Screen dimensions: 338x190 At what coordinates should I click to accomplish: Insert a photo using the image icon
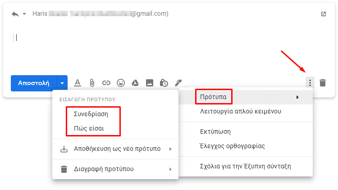(x=150, y=83)
